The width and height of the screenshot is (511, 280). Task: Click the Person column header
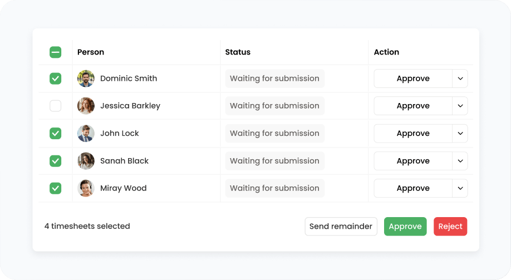point(91,52)
